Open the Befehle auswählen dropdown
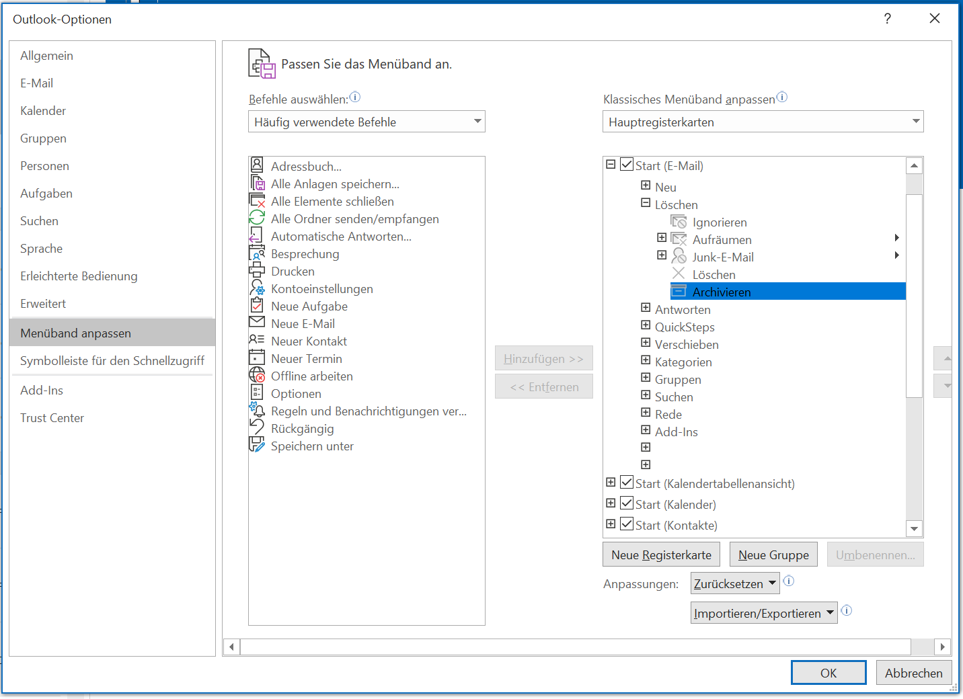 (367, 122)
